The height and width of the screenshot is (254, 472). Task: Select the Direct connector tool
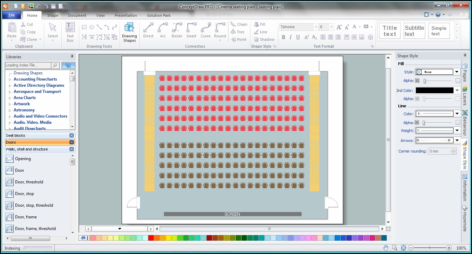pos(148,31)
